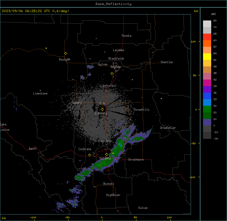Screen dimensions: 227x221
Task: Click the yellow V marker northwest of RockyMH
Action: pos(46,48)
